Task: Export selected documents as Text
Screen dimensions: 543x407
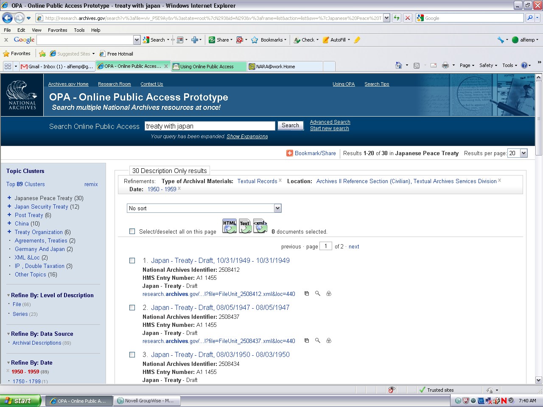Action: click(x=245, y=226)
